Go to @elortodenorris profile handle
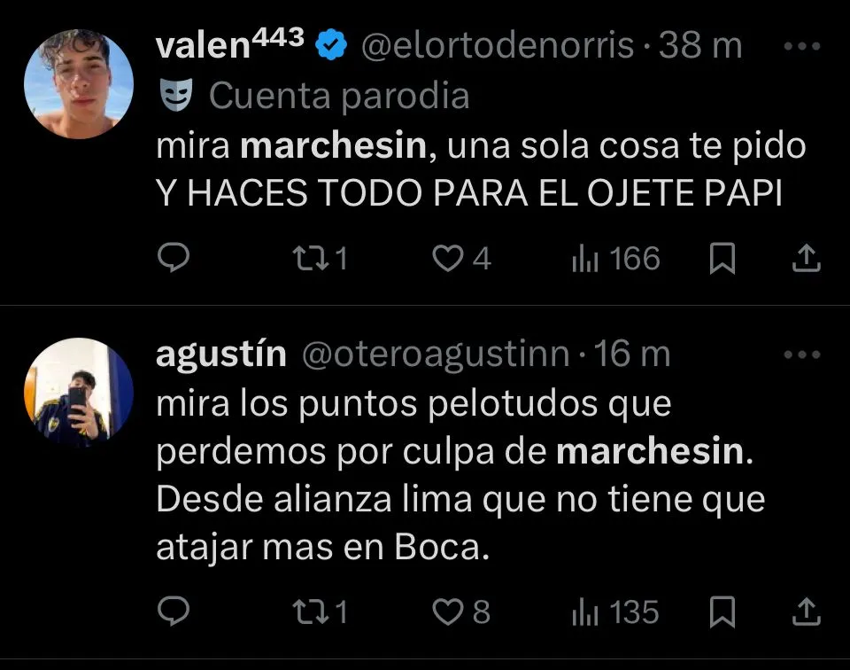 pos(496,45)
